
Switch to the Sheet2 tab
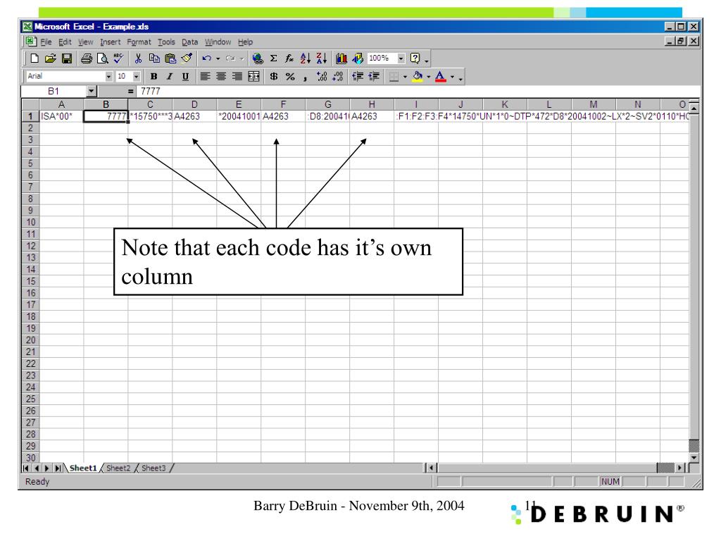118,468
